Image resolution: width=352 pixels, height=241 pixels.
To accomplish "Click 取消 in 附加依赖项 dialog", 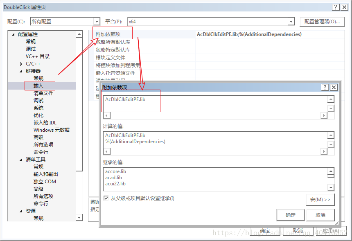I will coord(320,215).
